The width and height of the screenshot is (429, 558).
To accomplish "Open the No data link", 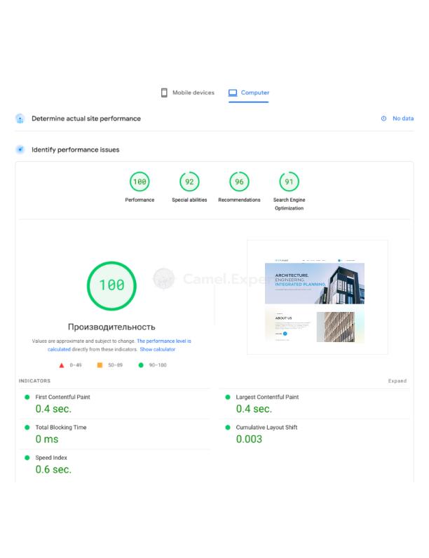I will [x=403, y=118].
